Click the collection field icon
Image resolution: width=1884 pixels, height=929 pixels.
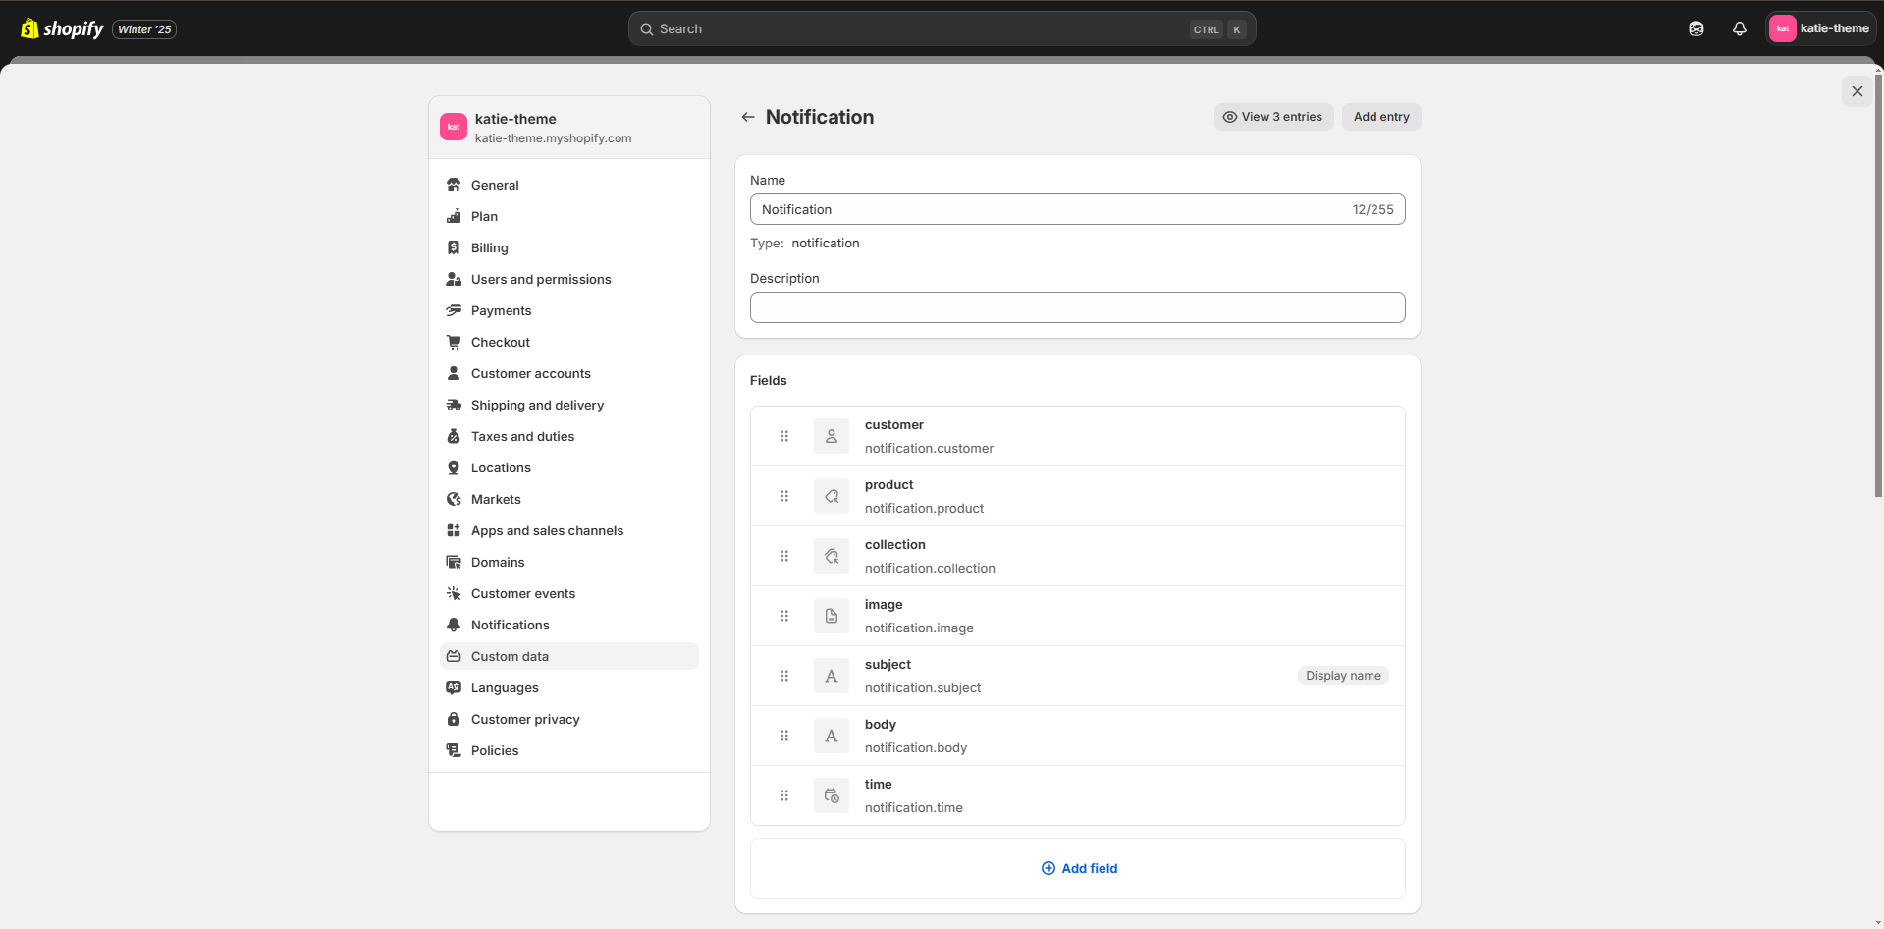831,556
